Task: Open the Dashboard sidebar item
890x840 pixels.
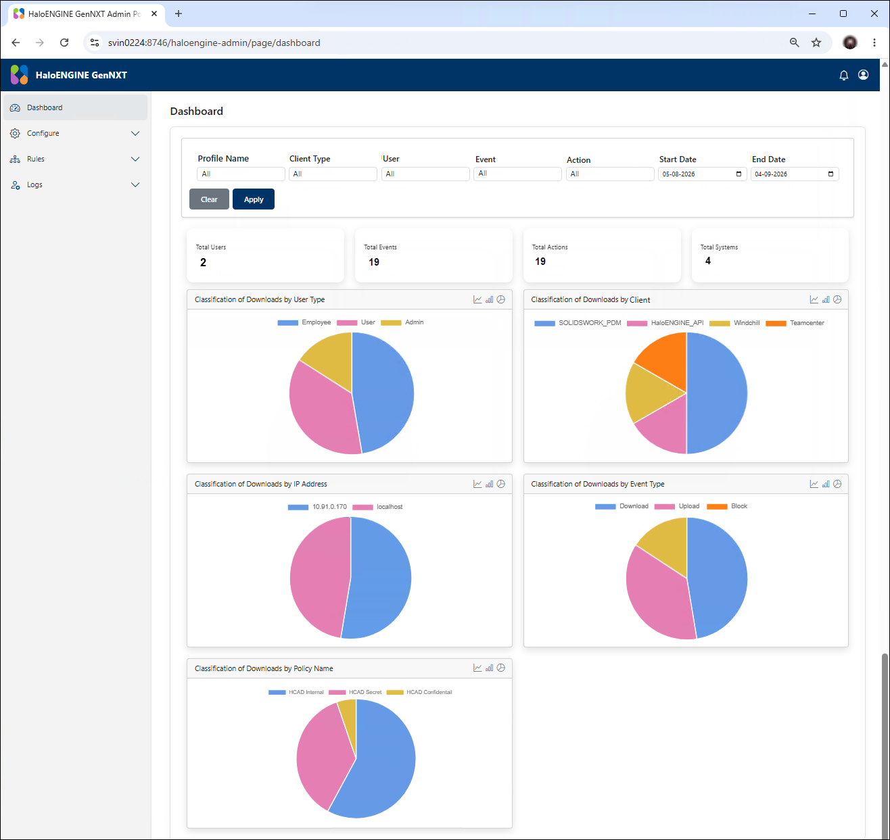Action: [x=74, y=107]
